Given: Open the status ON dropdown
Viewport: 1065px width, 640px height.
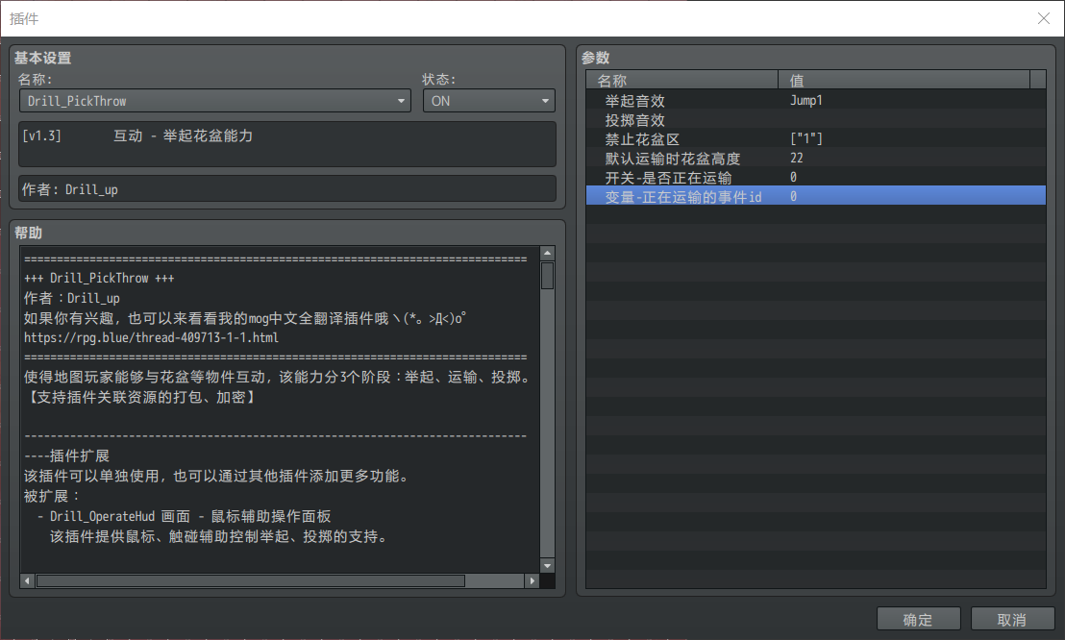Looking at the screenshot, I should (488, 101).
